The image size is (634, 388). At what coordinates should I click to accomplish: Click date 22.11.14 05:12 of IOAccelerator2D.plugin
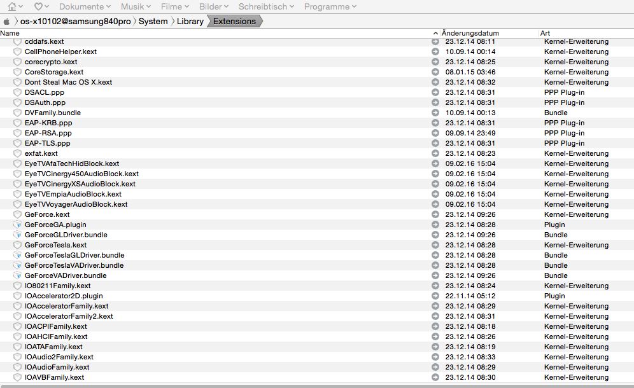coord(470,296)
